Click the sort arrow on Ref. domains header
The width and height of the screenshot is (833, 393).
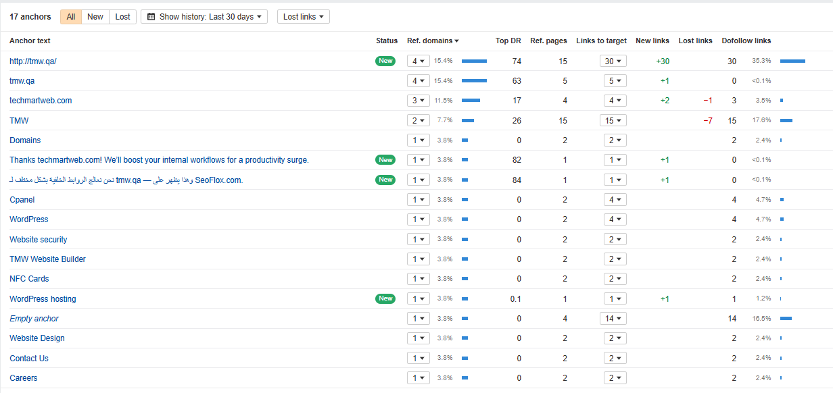pyautogui.click(x=456, y=41)
